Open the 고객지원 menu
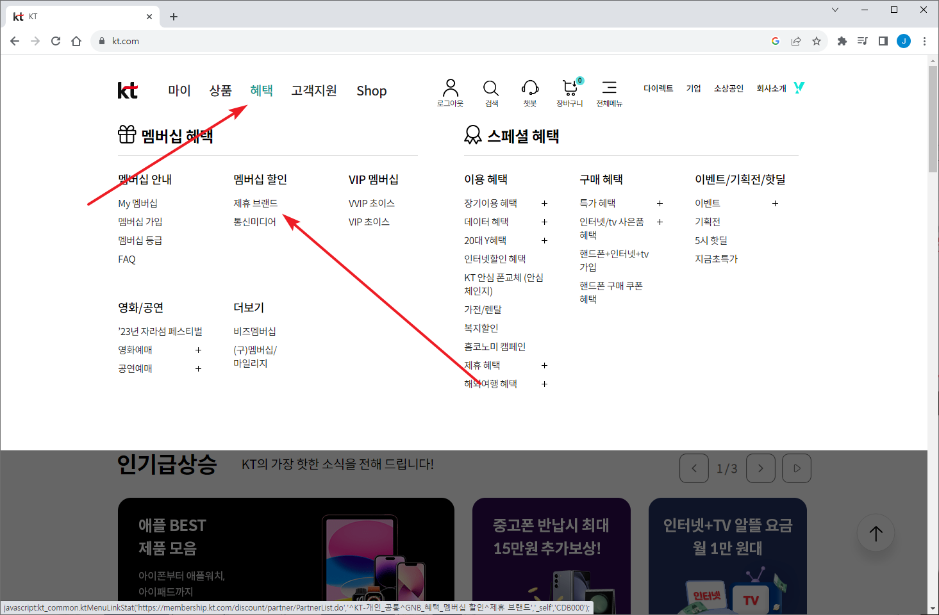The image size is (939, 615). click(314, 90)
